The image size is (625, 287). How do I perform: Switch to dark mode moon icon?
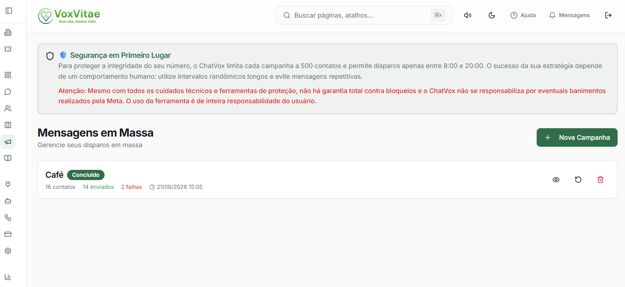click(x=492, y=15)
